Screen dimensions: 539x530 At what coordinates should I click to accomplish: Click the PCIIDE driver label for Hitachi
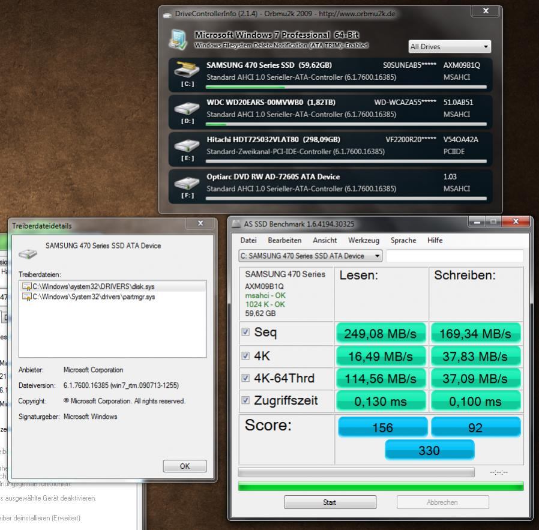pyautogui.click(x=454, y=152)
